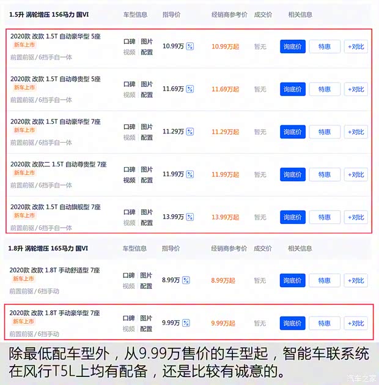Open 图片 link for 1.5T 自动豪华型 7座

pyautogui.click(x=147, y=127)
